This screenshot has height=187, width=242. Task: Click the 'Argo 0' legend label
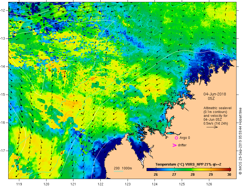pyautogui.click(x=185, y=138)
